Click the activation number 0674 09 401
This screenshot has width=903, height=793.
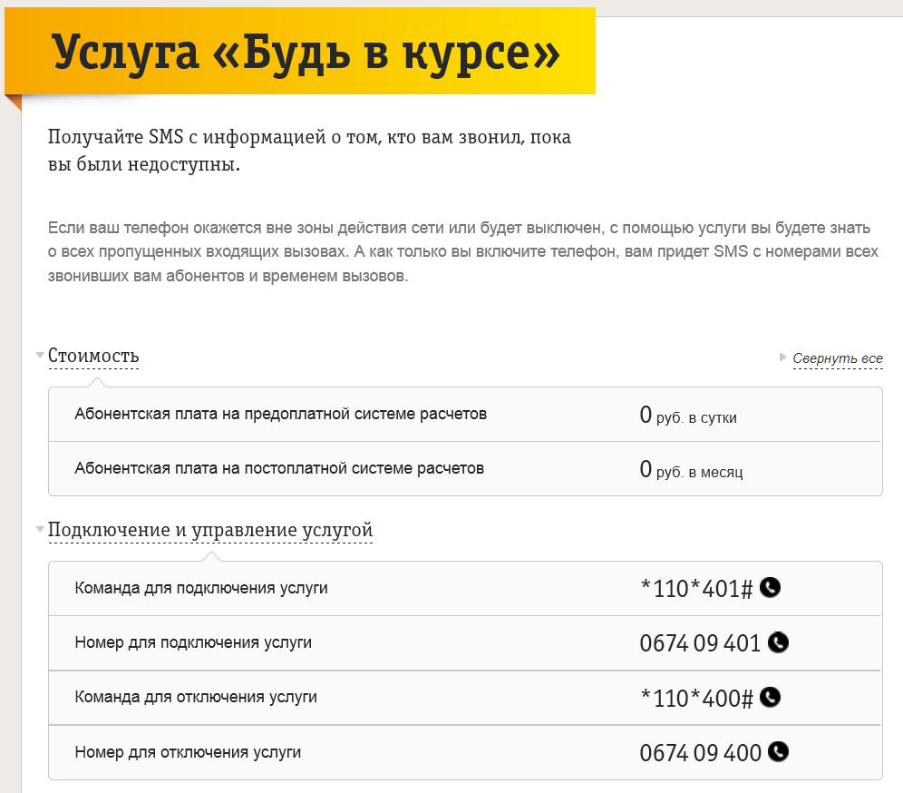700,643
